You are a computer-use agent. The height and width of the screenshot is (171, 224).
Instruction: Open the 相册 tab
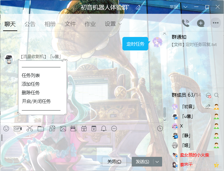(50, 24)
